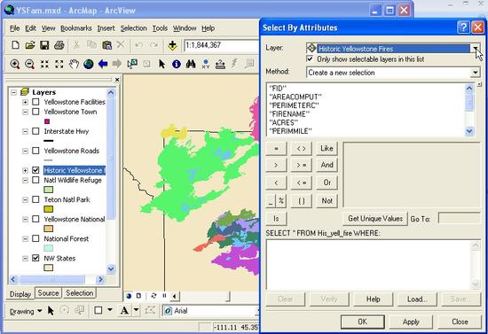Open the File menu
This screenshot has width=488, height=334.
click(14, 28)
